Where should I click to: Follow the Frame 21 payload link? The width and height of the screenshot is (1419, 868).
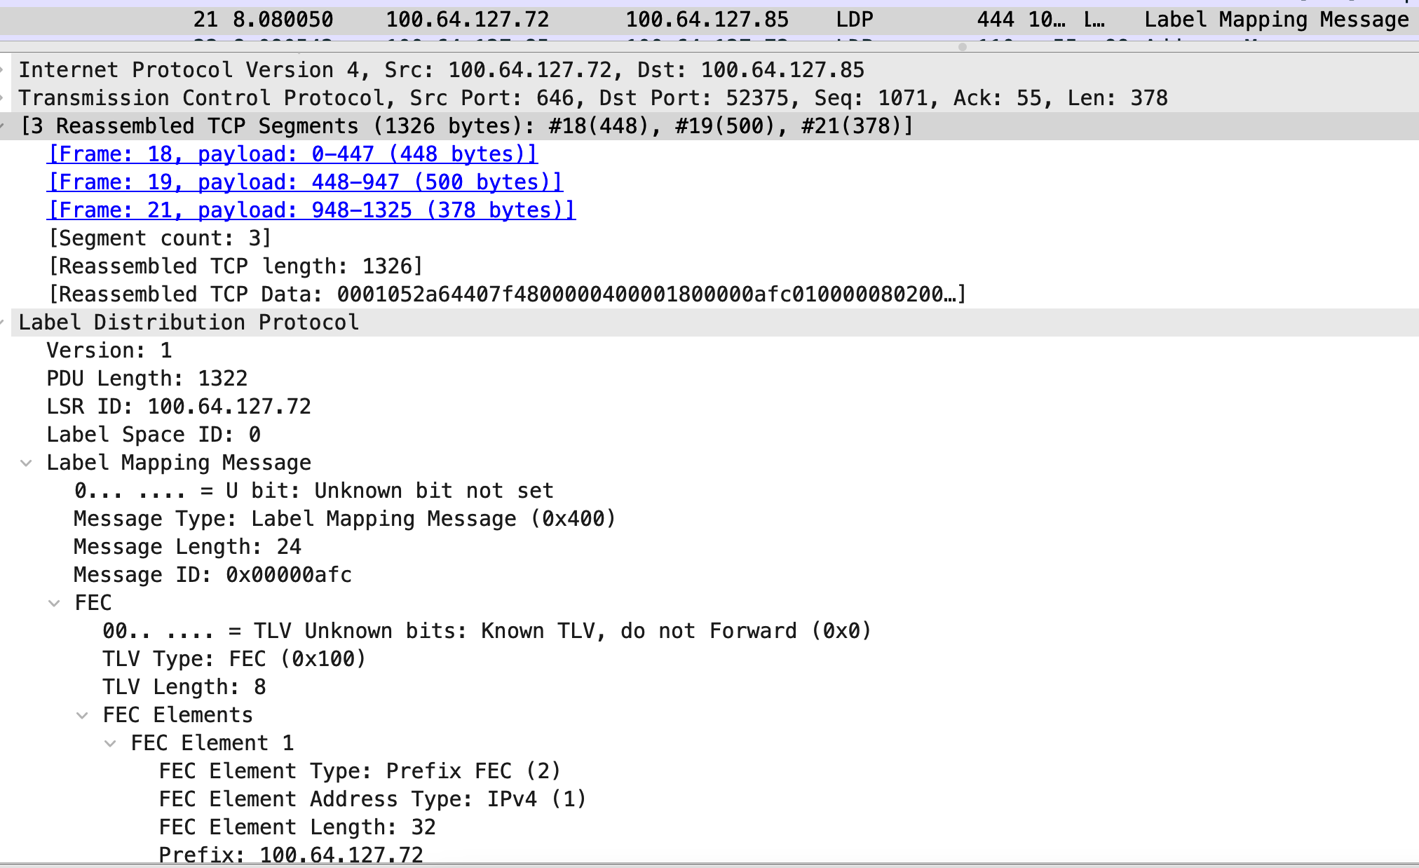click(x=311, y=210)
